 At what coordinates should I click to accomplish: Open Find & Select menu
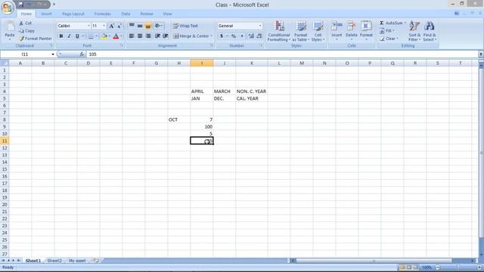[430, 31]
